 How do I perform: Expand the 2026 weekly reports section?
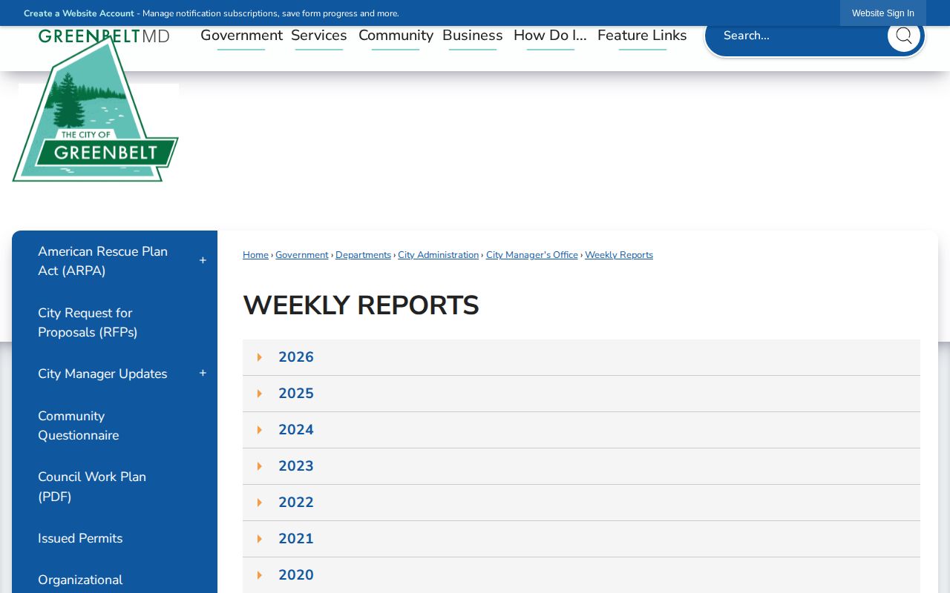(581, 357)
